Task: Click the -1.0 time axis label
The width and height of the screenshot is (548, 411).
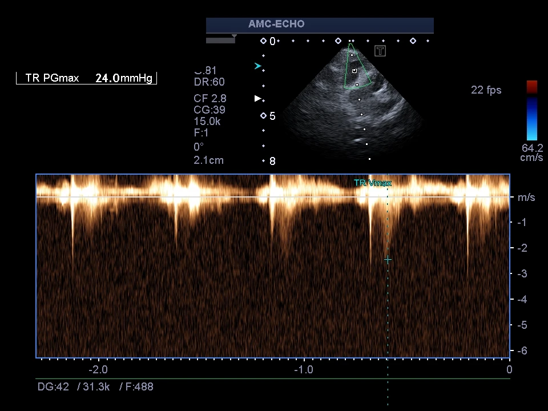Action: [x=304, y=369]
